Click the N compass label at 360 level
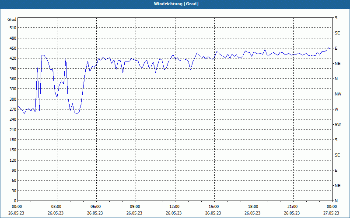350x218 pixels. (x=336, y=79)
